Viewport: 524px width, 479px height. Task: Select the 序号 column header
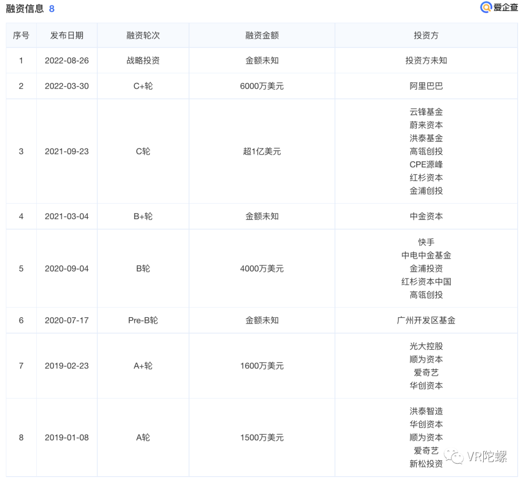pyautogui.click(x=21, y=35)
